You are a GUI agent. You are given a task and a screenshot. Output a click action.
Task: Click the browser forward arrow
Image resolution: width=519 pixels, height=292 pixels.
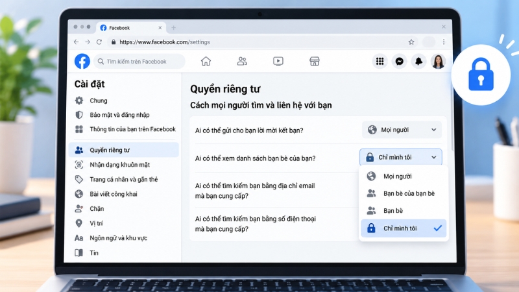tap(88, 42)
